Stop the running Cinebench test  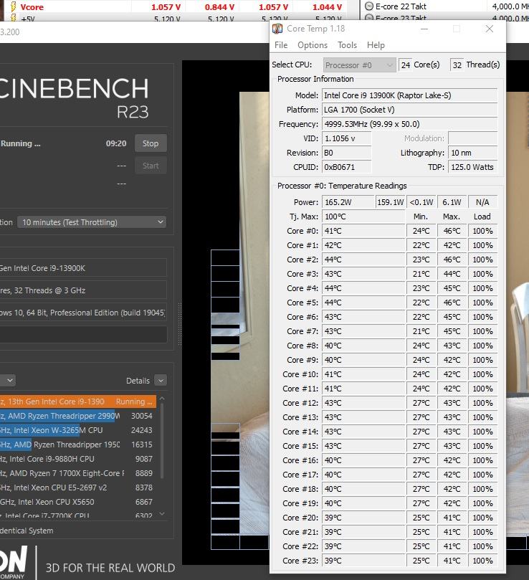(x=151, y=143)
